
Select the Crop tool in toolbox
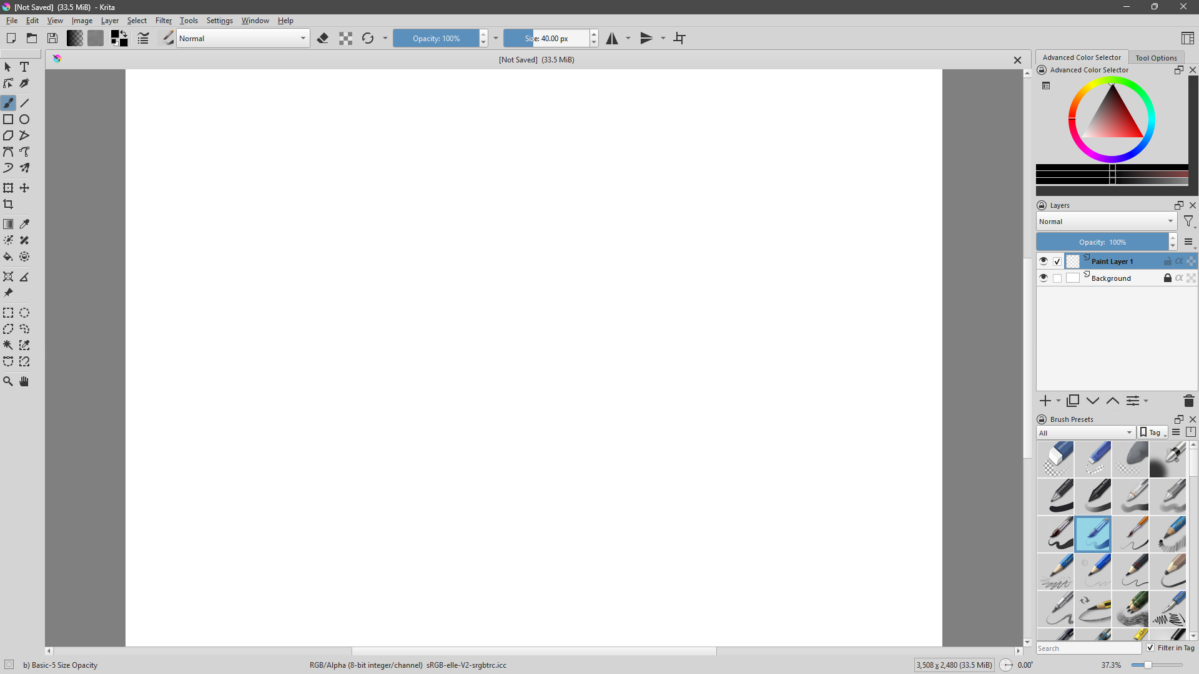[8, 204]
